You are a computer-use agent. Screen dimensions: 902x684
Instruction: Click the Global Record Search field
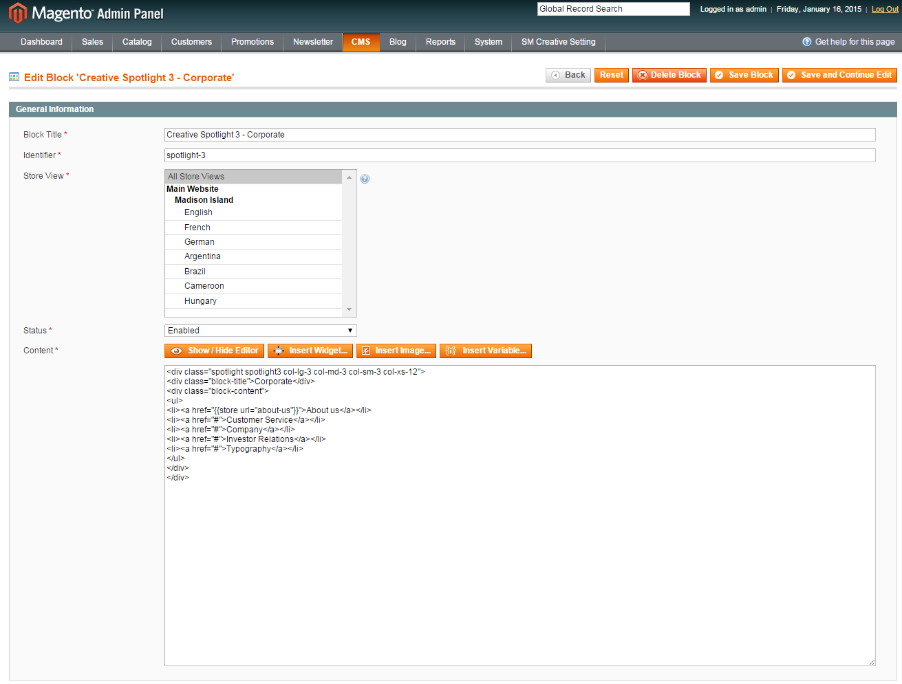point(614,9)
